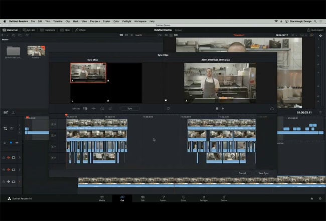Play the clip in Sync Clips viewer
This screenshot has height=221, width=326.
(x=223, y=108)
